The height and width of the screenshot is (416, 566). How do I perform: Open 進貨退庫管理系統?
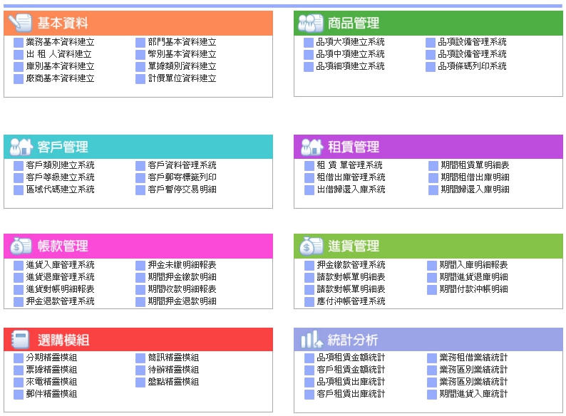click(60, 277)
